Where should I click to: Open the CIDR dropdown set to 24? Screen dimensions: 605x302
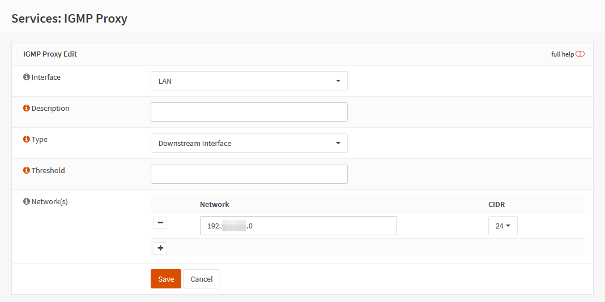click(502, 226)
